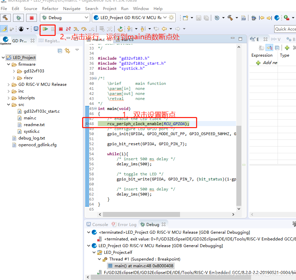Open the Window menu

pyautogui.click(x=141, y=9)
